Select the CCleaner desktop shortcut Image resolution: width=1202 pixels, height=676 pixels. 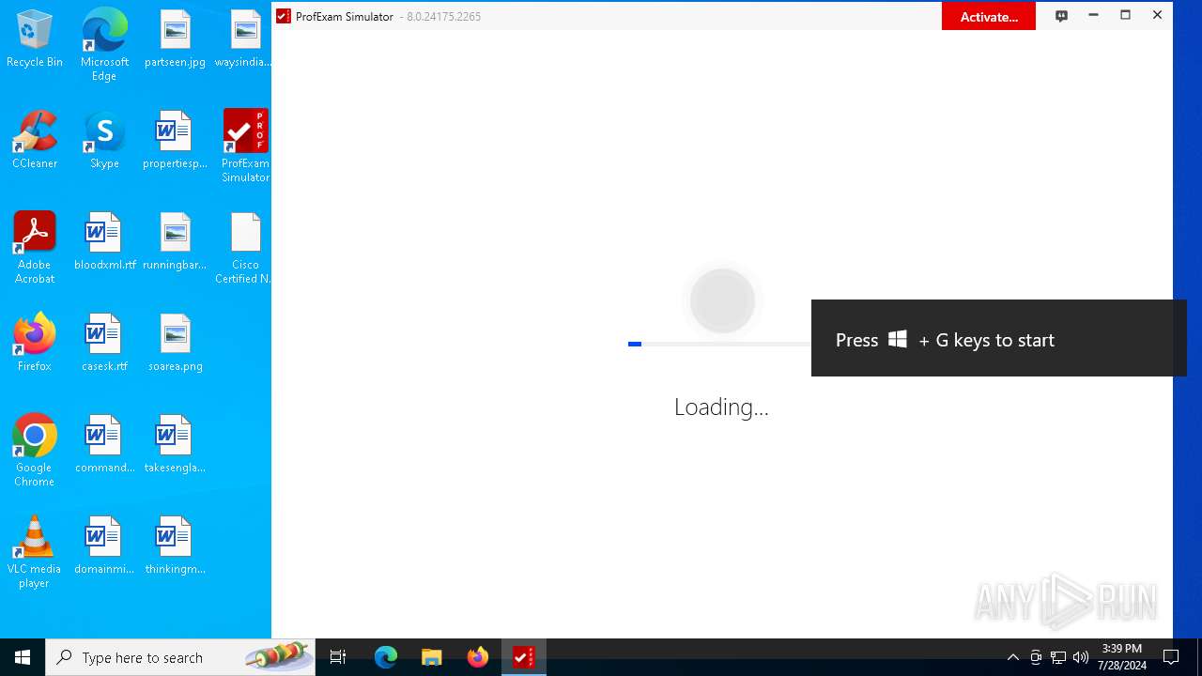coord(35,141)
